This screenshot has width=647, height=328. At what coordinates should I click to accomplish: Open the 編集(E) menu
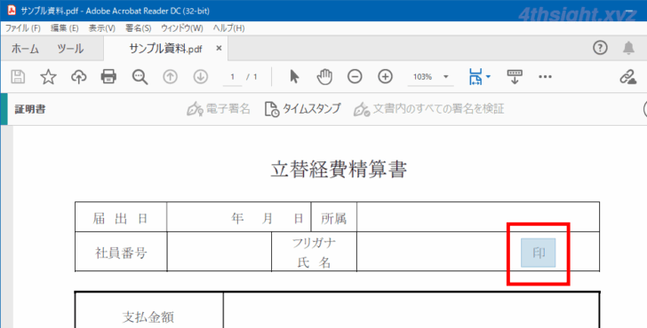click(x=64, y=28)
